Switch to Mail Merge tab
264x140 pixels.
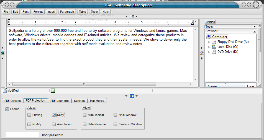97,101
